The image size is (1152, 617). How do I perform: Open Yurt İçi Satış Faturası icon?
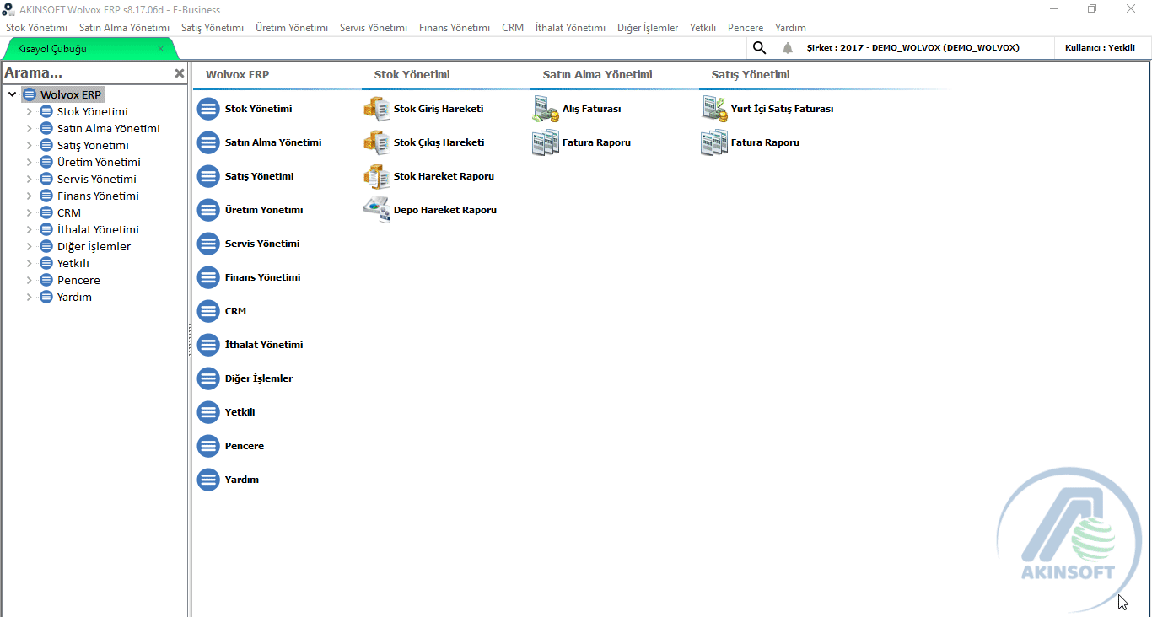point(713,109)
